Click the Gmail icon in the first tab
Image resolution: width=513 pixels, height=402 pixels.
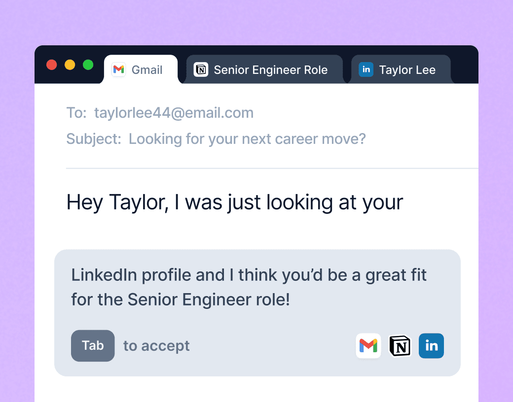coord(118,69)
